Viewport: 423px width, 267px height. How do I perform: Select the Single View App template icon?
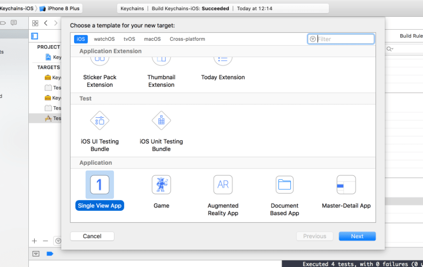(100, 184)
